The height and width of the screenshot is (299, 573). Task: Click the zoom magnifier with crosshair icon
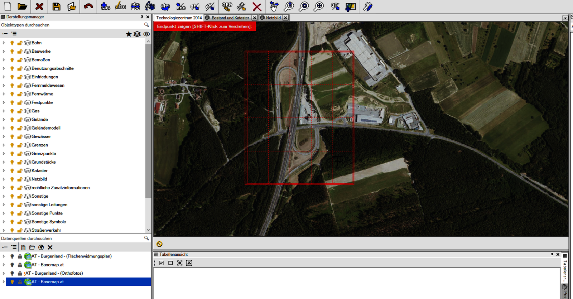coord(318,6)
